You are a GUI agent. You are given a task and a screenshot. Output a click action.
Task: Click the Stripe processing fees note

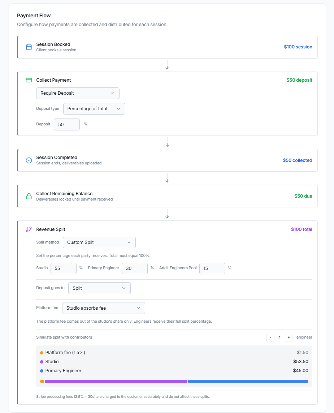tap(123, 397)
